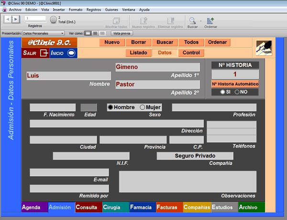Select the Hombre radio button
The height and width of the screenshot is (220, 287).
coord(110,107)
